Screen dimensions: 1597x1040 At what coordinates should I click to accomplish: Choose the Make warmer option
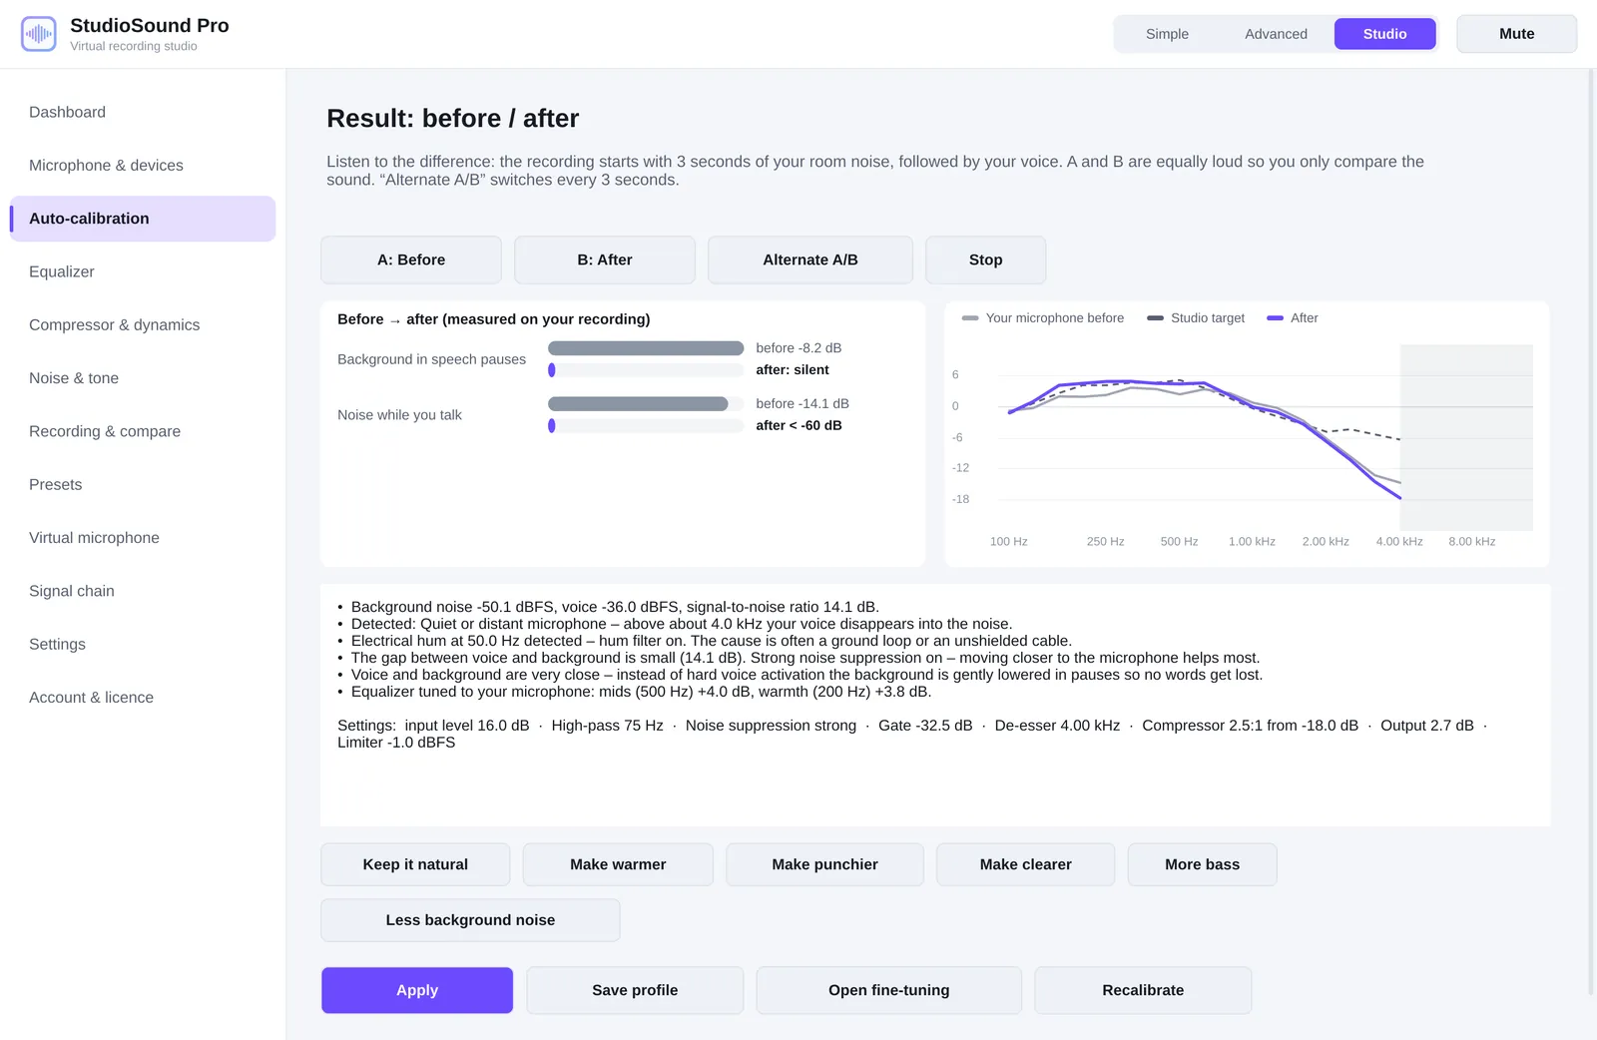[x=618, y=864]
